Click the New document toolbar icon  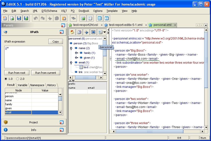5,18
